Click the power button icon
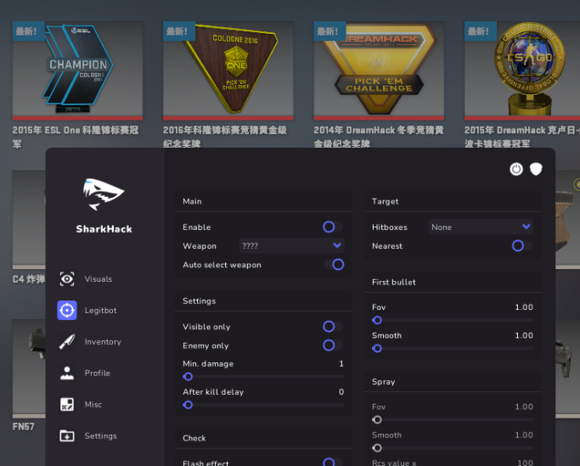Viewport: 580px width, 466px height. pyautogui.click(x=516, y=170)
